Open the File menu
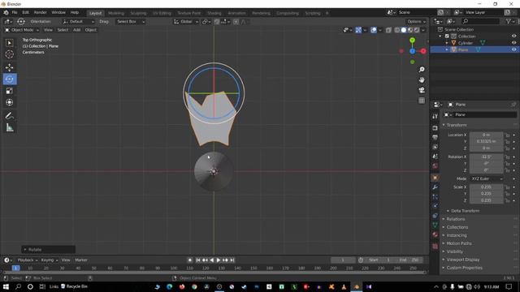The width and height of the screenshot is (520, 292). (x=15, y=12)
